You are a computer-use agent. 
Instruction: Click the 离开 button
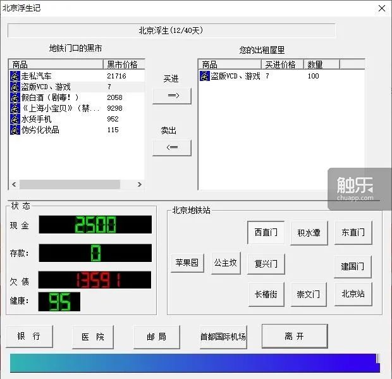point(295,336)
